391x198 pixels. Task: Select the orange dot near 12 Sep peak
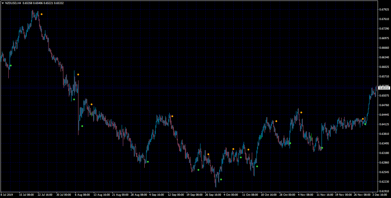[172, 116]
